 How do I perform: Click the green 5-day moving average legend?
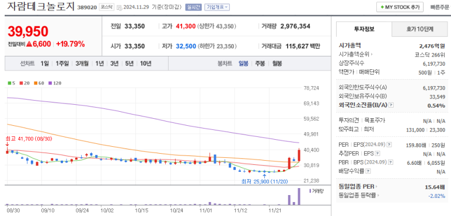[11, 83]
